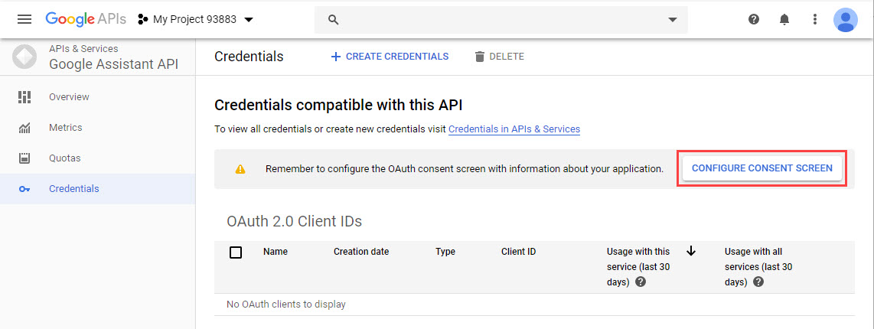Image resolution: width=874 pixels, height=329 pixels.
Task: Click the Credentials key icon
Action: click(x=24, y=189)
